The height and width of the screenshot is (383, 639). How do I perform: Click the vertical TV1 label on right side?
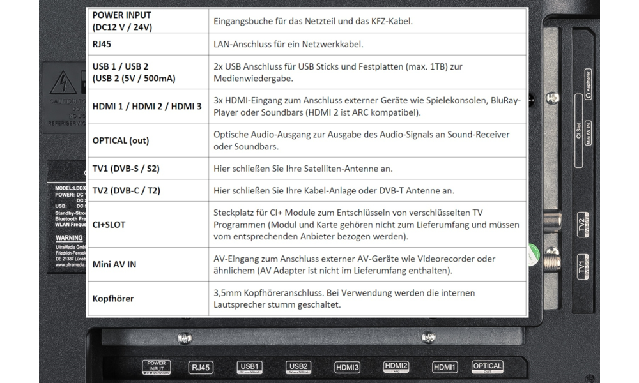(581, 266)
